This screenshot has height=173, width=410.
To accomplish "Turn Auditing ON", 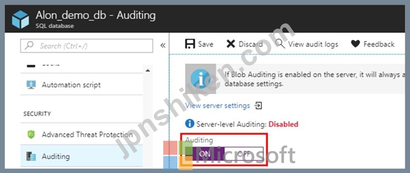I will [205, 154].
